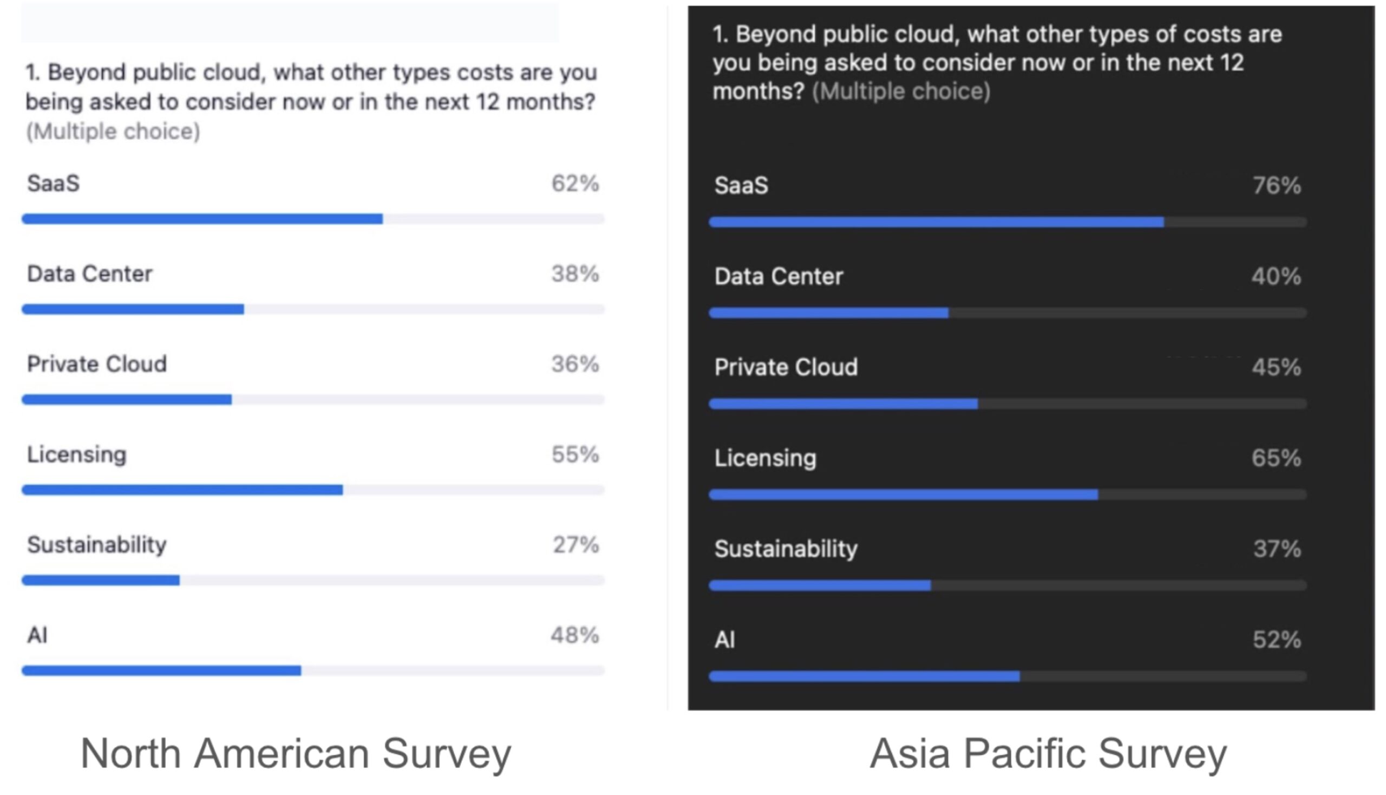The width and height of the screenshot is (1386, 795).
Task: Click the Licensing label in the North American survey
Action: point(77,454)
